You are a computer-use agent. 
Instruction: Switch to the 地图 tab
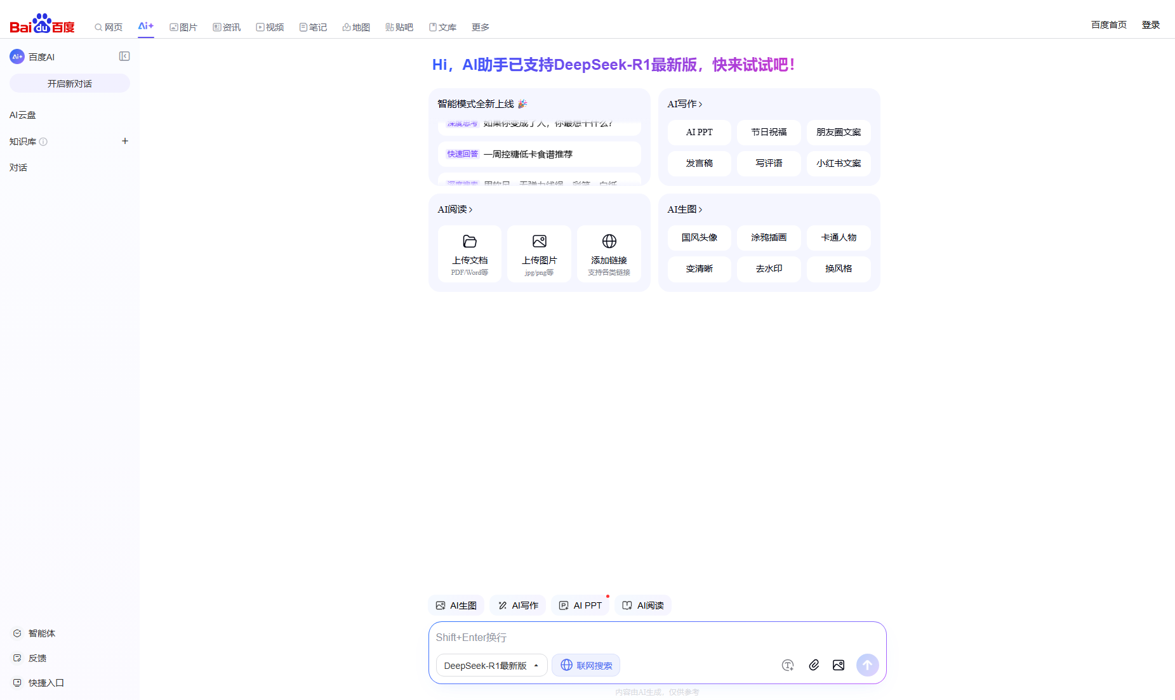click(x=356, y=27)
